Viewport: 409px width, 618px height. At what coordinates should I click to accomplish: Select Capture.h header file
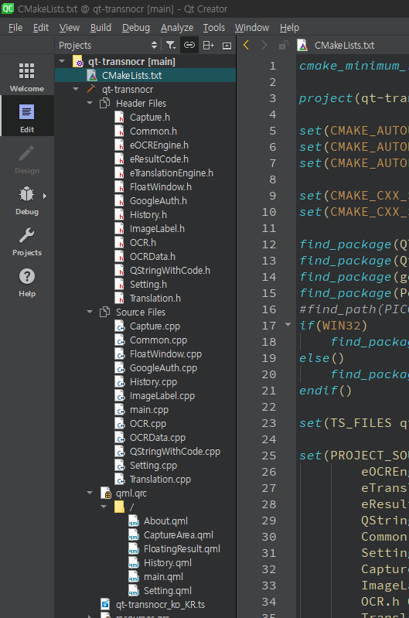click(150, 117)
